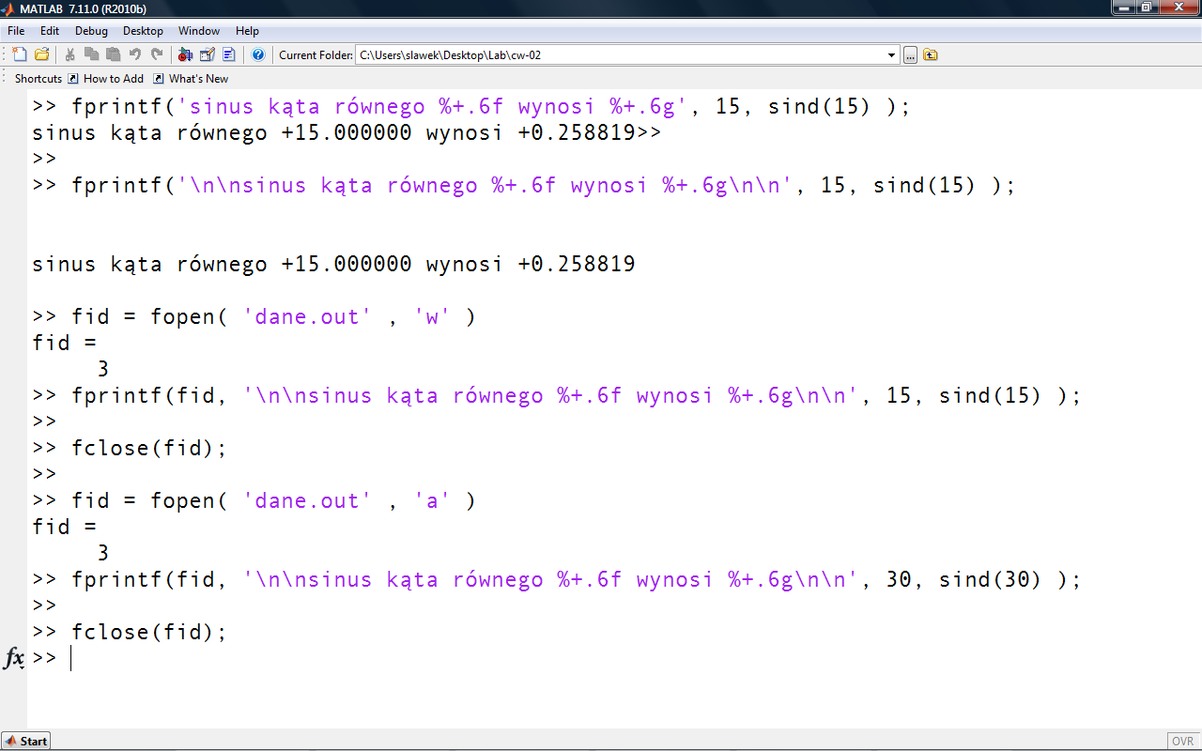Open the File menu

[16, 31]
